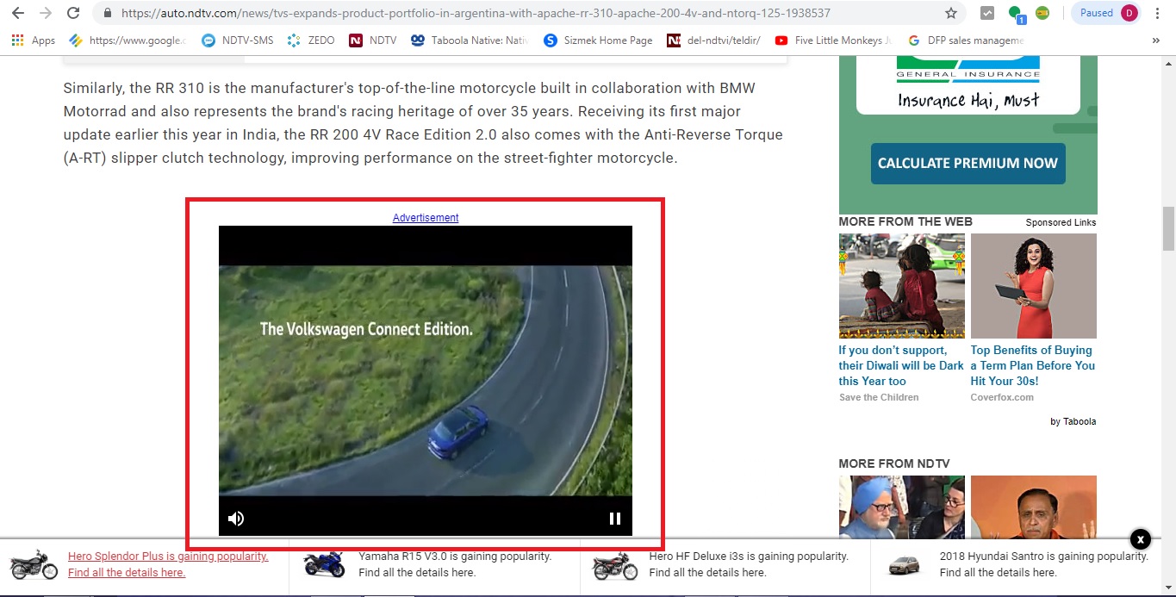Click the browser forward arrow
The height and width of the screenshot is (597, 1176).
pyautogui.click(x=46, y=13)
